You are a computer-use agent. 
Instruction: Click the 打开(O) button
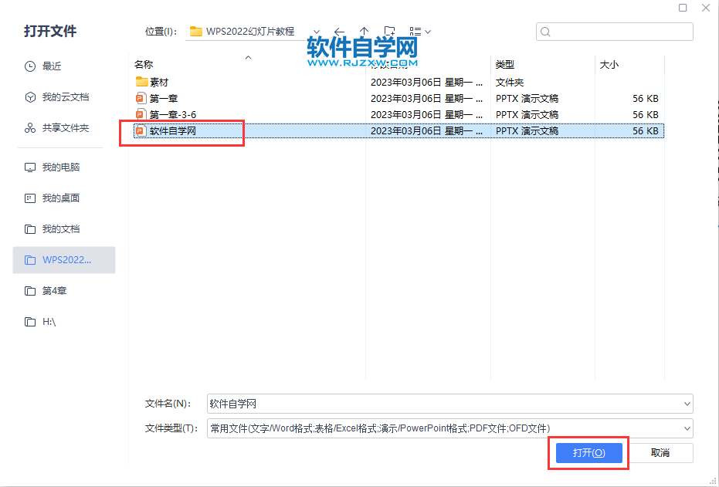588,453
